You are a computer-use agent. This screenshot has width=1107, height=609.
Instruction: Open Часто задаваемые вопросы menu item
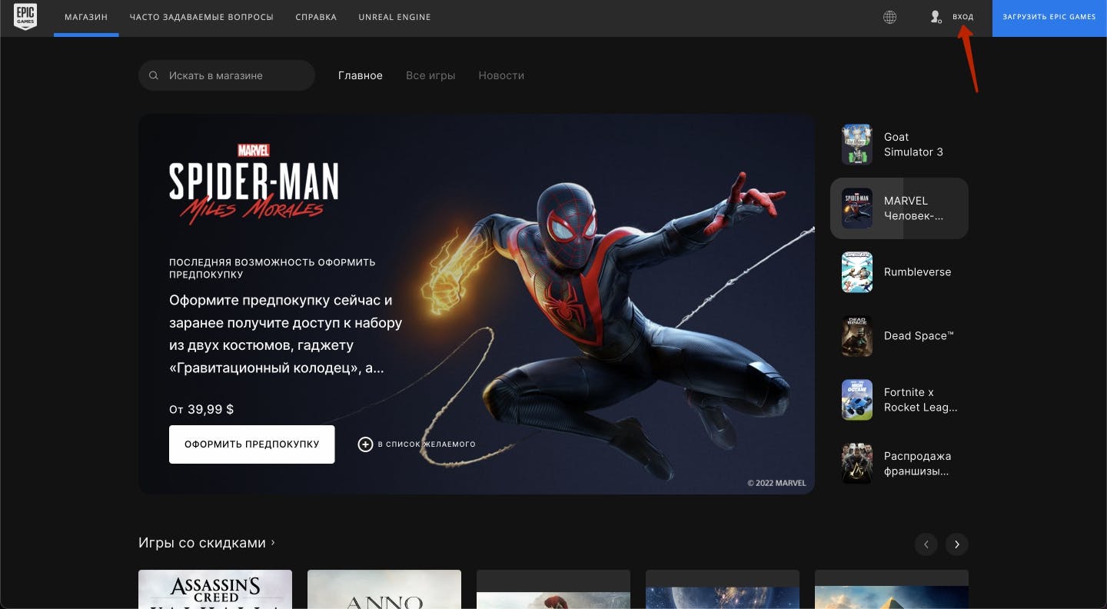pyautogui.click(x=201, y=17)
